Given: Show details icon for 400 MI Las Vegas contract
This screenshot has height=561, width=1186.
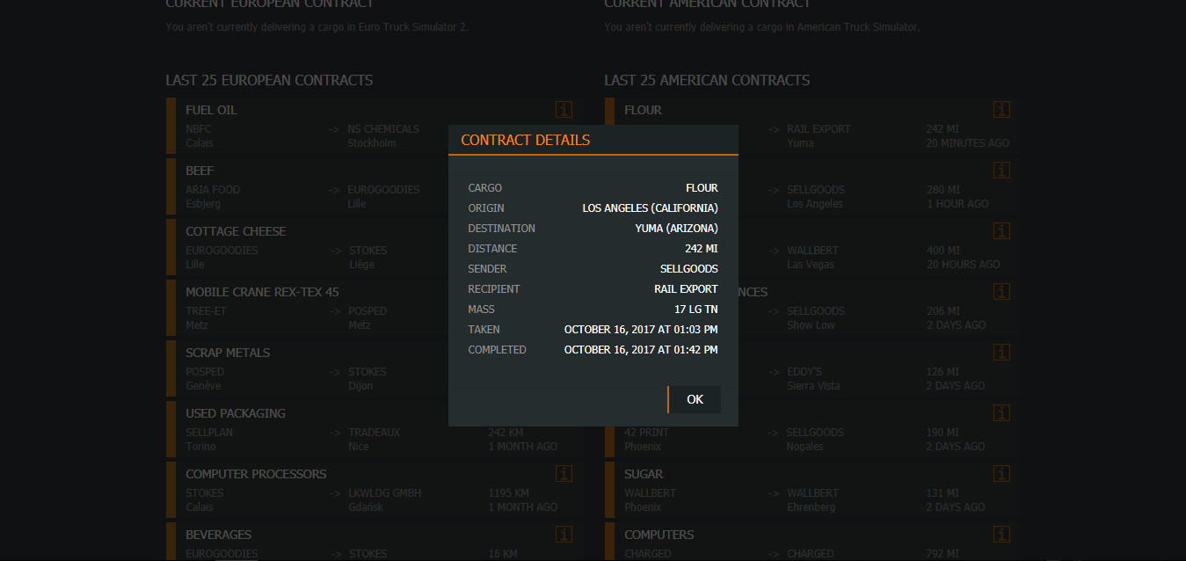Looking at the screenshot, I should point(1001,231).
